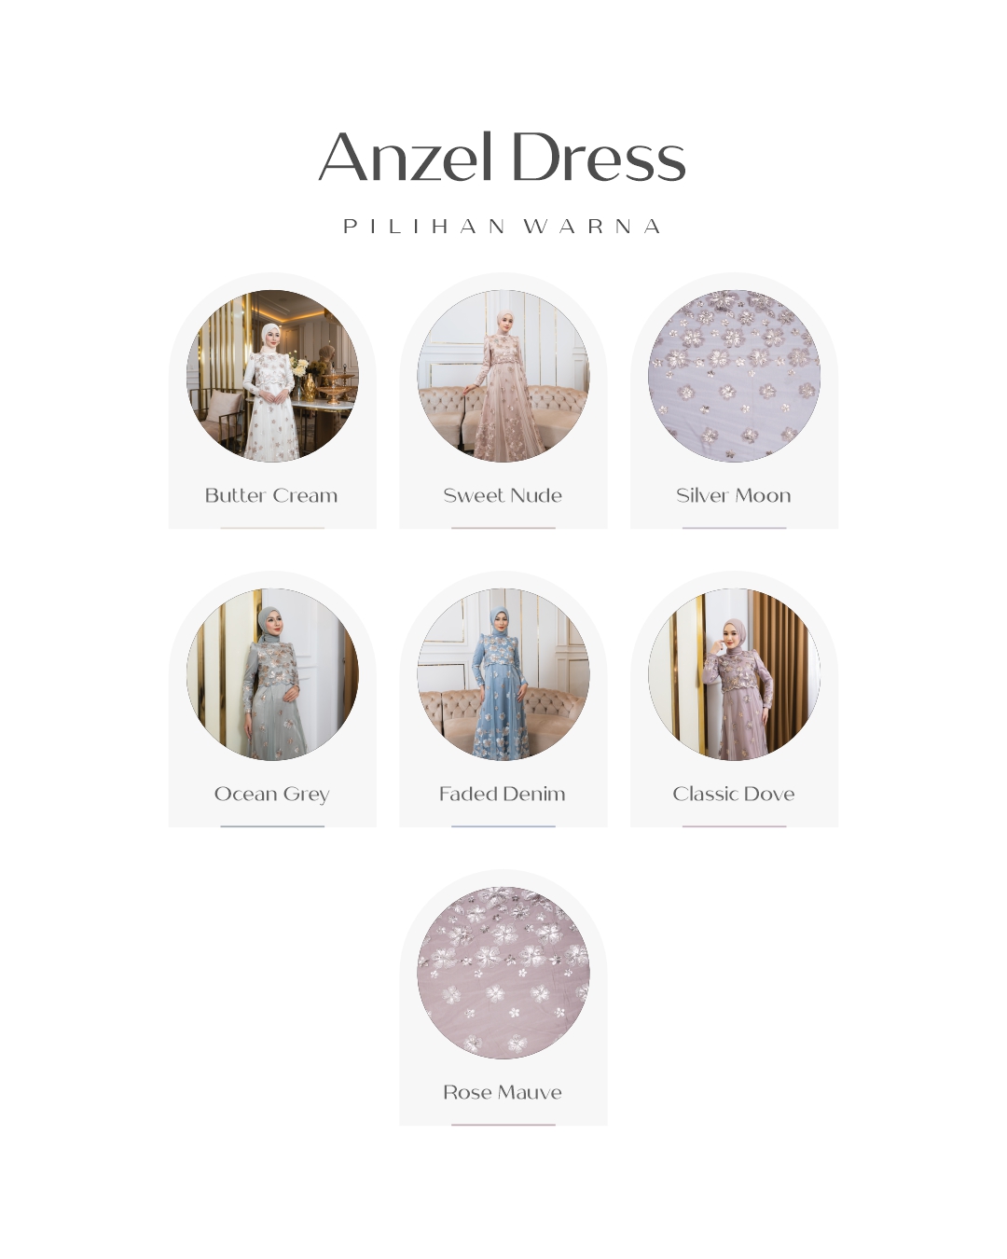This screenshot has width=1007, height=1259.
Task: Open the Faded Denim dress photo
Action: click(x=504, y=674)
